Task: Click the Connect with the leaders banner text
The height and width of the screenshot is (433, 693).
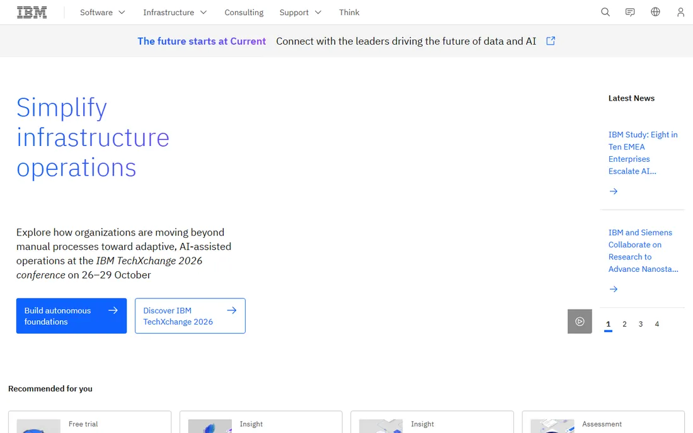Action: 406,41
